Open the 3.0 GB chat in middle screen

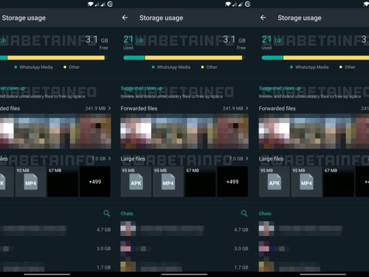point(184,248)
